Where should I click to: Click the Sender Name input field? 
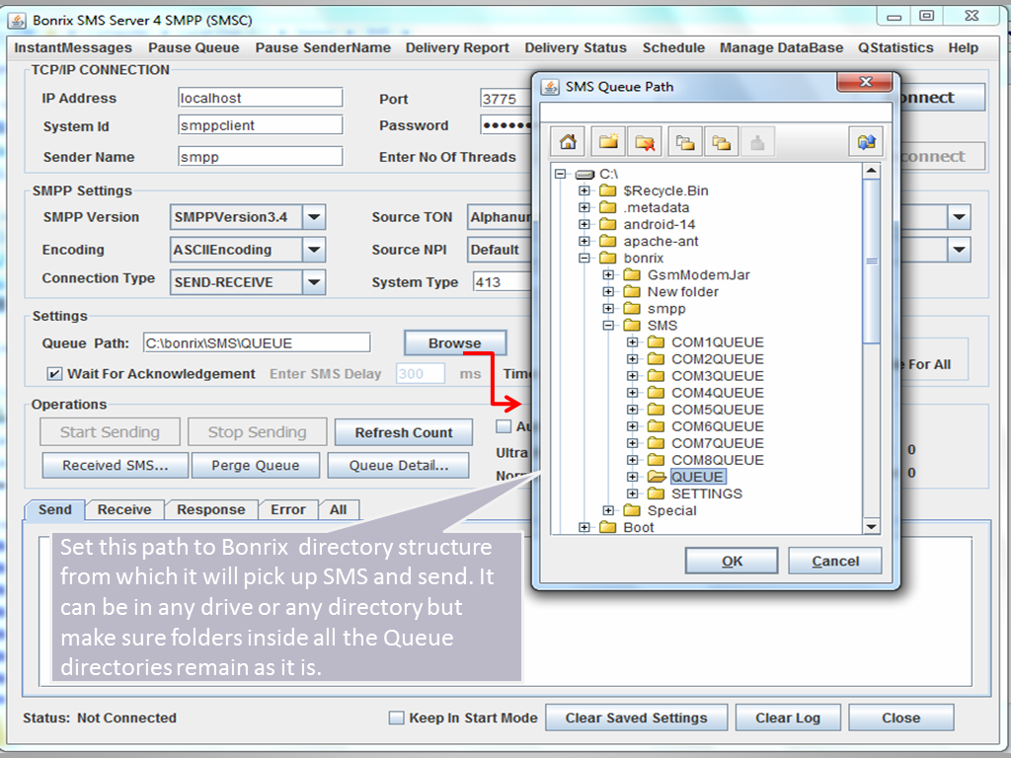260,157
